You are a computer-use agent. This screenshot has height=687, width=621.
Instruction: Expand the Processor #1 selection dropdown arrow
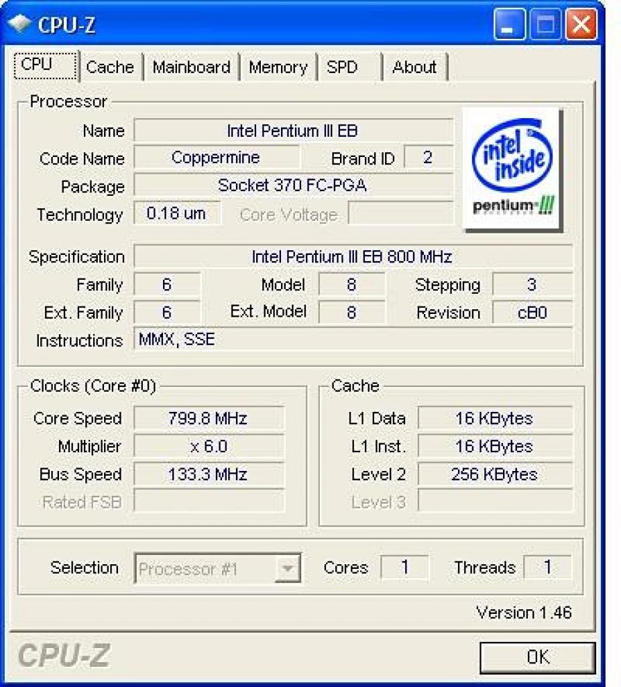click(287, 569)
